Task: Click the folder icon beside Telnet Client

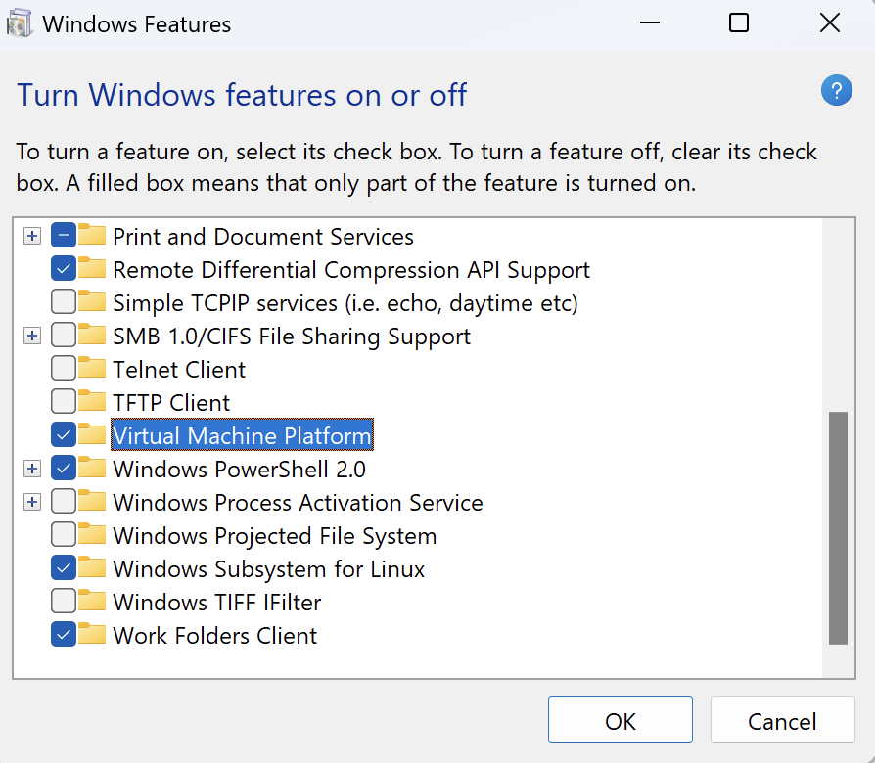Action: pyautogui.click(x=92, y=369)
